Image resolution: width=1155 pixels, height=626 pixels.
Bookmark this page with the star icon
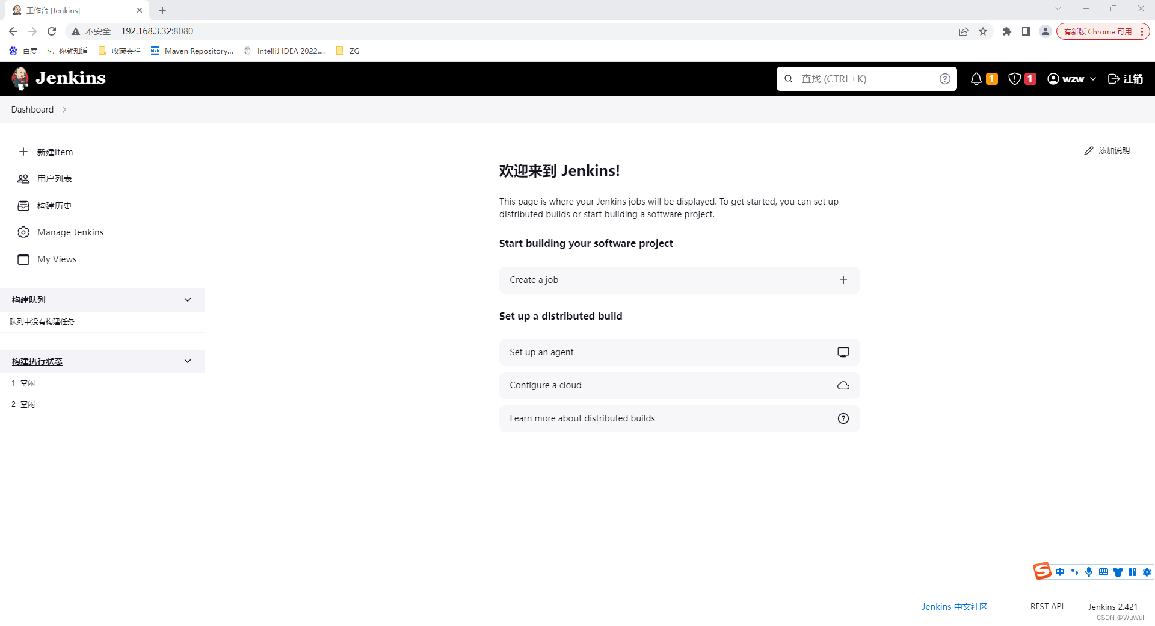pos(983,31)
